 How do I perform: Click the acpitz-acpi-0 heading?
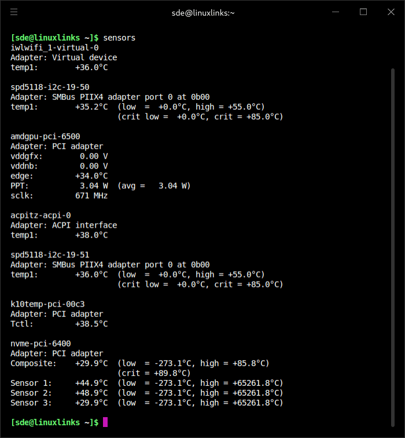(41, 215)
